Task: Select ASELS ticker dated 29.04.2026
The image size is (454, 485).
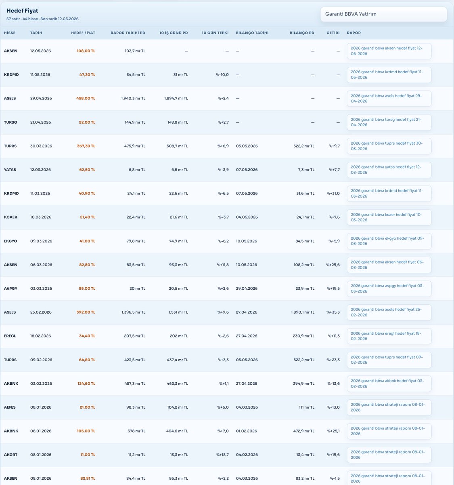Action: [x=10, y=99]
